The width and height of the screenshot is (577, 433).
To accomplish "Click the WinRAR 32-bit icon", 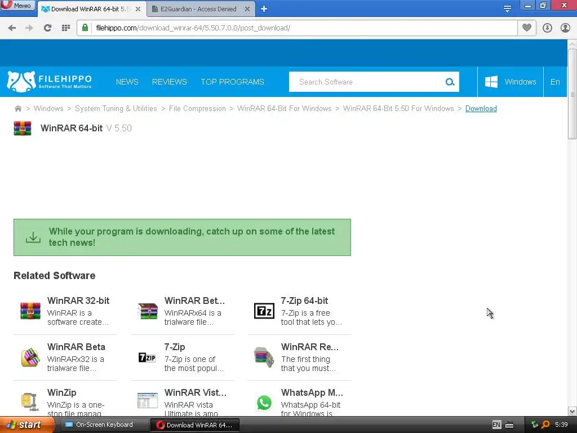I will point(30,311).
